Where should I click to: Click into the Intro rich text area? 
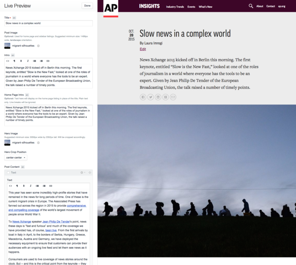coord(48,77)
